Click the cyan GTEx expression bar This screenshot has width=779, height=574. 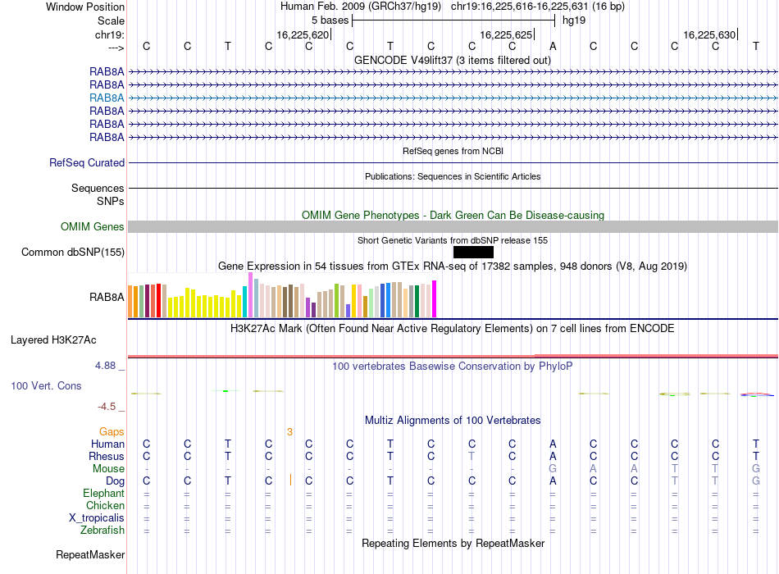(x=244, y=302)
